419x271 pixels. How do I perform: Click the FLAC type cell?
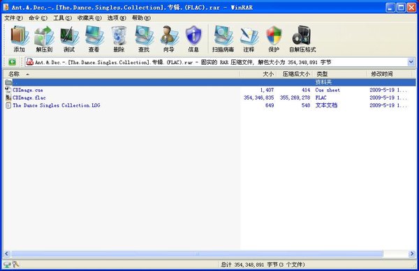(x=321, y=98)
